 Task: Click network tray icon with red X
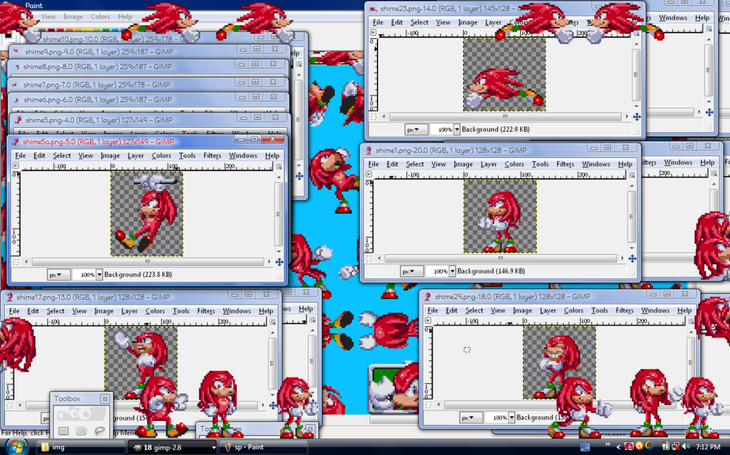pyautogui.click(x=676, y=447)
